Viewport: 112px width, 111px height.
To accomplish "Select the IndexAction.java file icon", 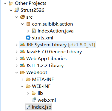I will (x=34, y=31).
